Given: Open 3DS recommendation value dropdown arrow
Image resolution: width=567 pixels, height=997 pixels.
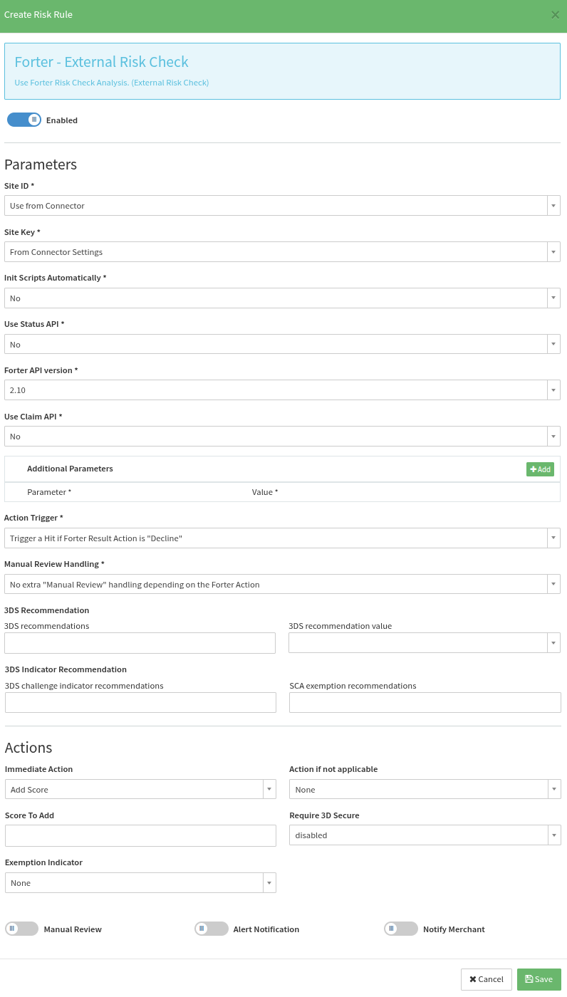Looking at the screenshot, I should [x=553, y=643].
